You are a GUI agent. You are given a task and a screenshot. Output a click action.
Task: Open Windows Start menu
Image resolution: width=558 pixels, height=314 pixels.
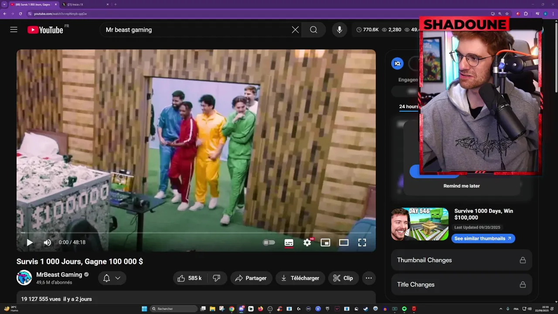(144, 309)
